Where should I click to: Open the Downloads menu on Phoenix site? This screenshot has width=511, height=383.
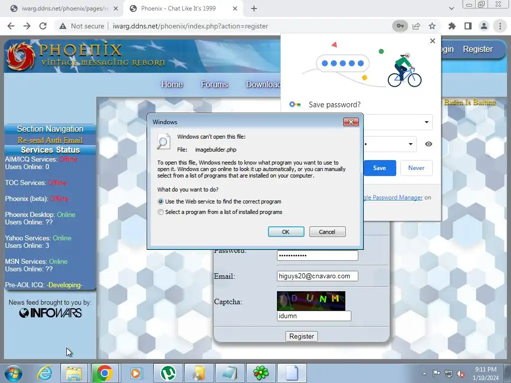click(263, 85)
